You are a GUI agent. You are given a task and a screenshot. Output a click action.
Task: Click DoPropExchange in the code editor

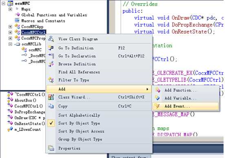192,25
